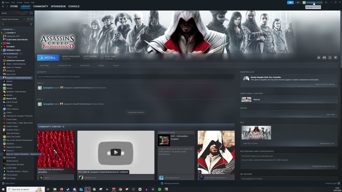This screenshot has width=342, height=192.
Task: Collapse the FAVORITES category
Action: pyautogui.click(x=2, y=29)
